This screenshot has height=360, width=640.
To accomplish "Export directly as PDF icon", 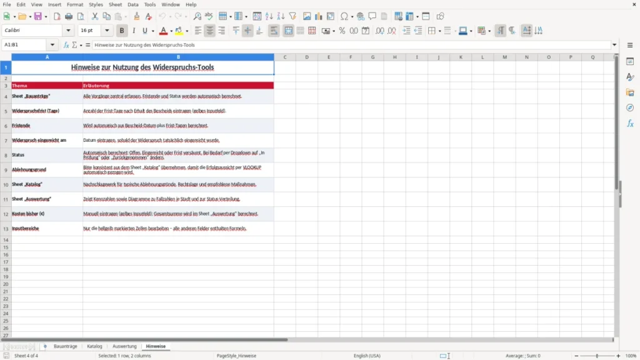I will pyautogui.click(x=57, y=16).
